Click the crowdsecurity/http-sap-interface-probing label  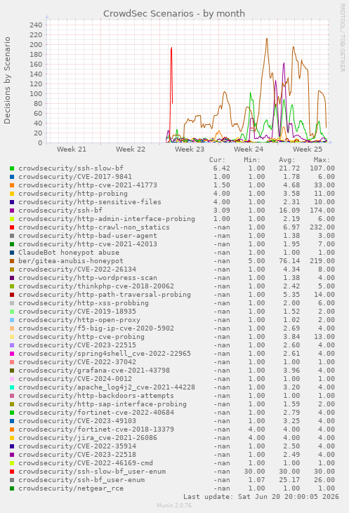[x=103, y=404]
